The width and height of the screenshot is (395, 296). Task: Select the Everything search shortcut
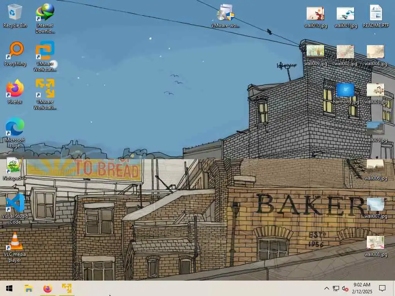point(15,54)
